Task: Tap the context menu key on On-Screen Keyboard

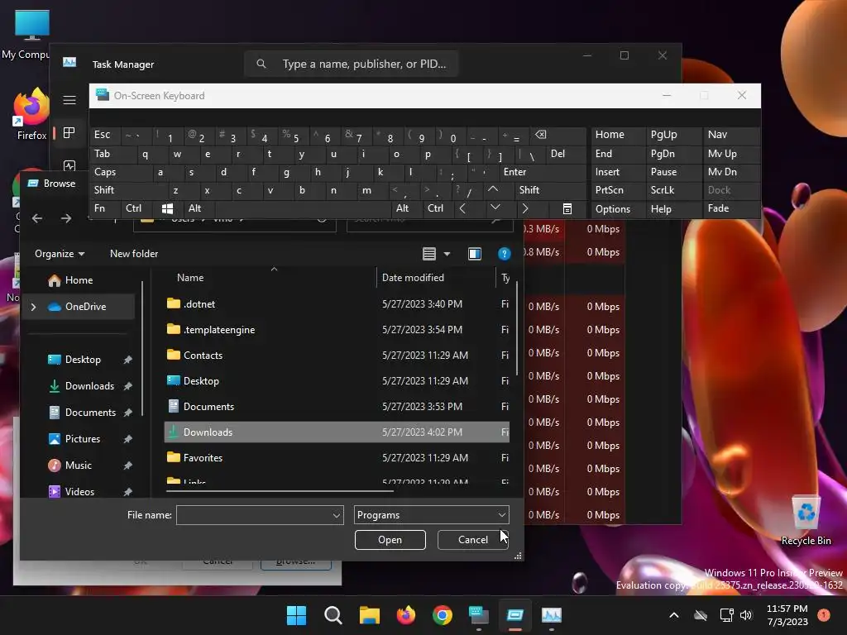Action: click(567, 209)
